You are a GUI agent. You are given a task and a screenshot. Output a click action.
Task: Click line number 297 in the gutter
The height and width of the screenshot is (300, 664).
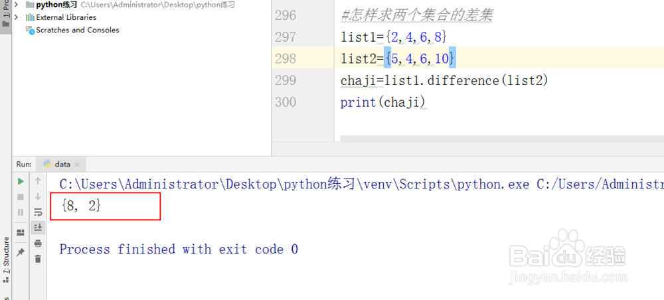coord(286,37)
